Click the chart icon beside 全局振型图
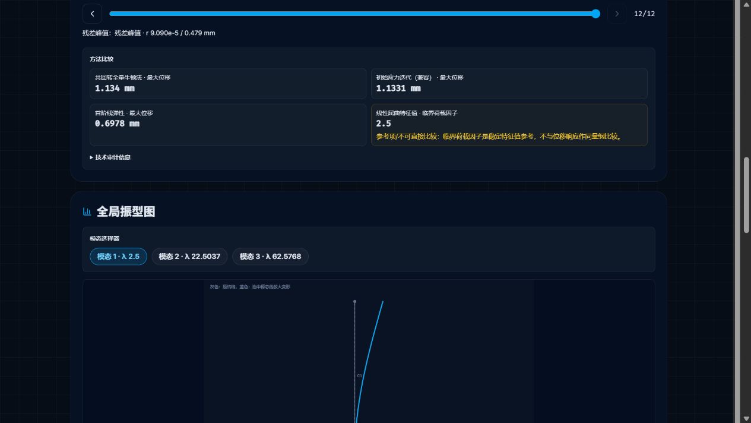The height and width of the screenshot is (423, 751). 87,211
